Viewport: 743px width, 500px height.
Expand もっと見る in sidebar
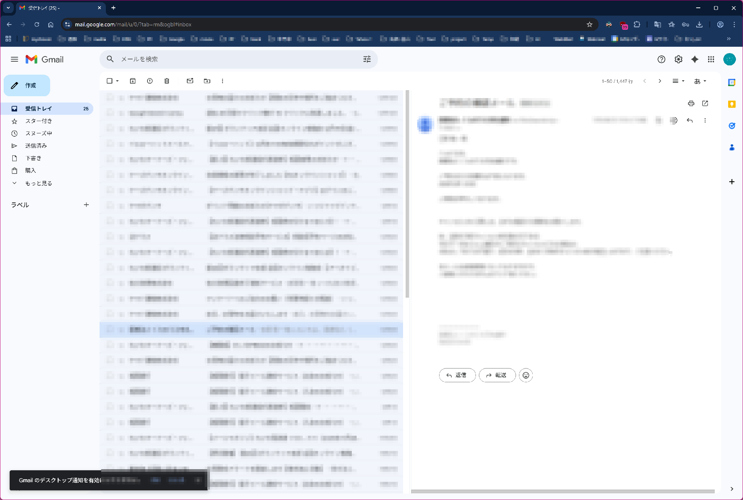(38, 183)
